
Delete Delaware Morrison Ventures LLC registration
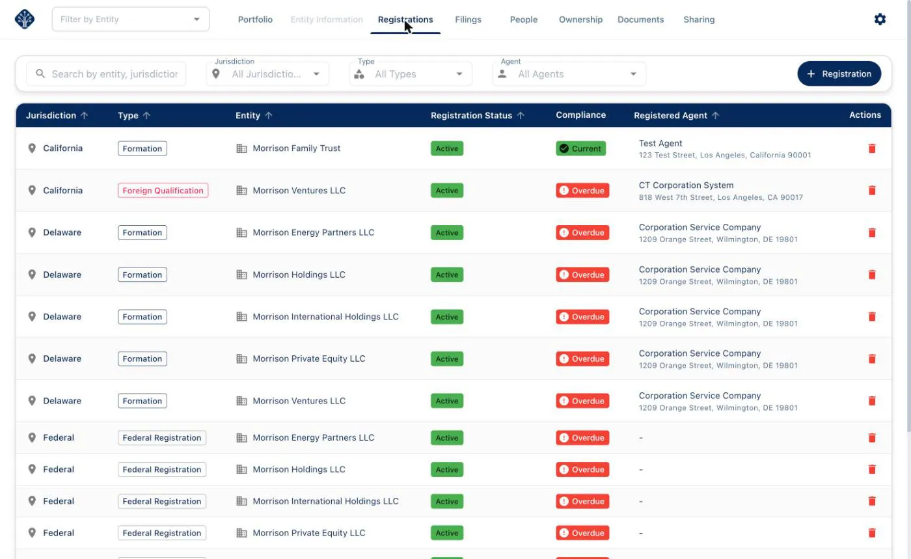[x=872, y=401]
